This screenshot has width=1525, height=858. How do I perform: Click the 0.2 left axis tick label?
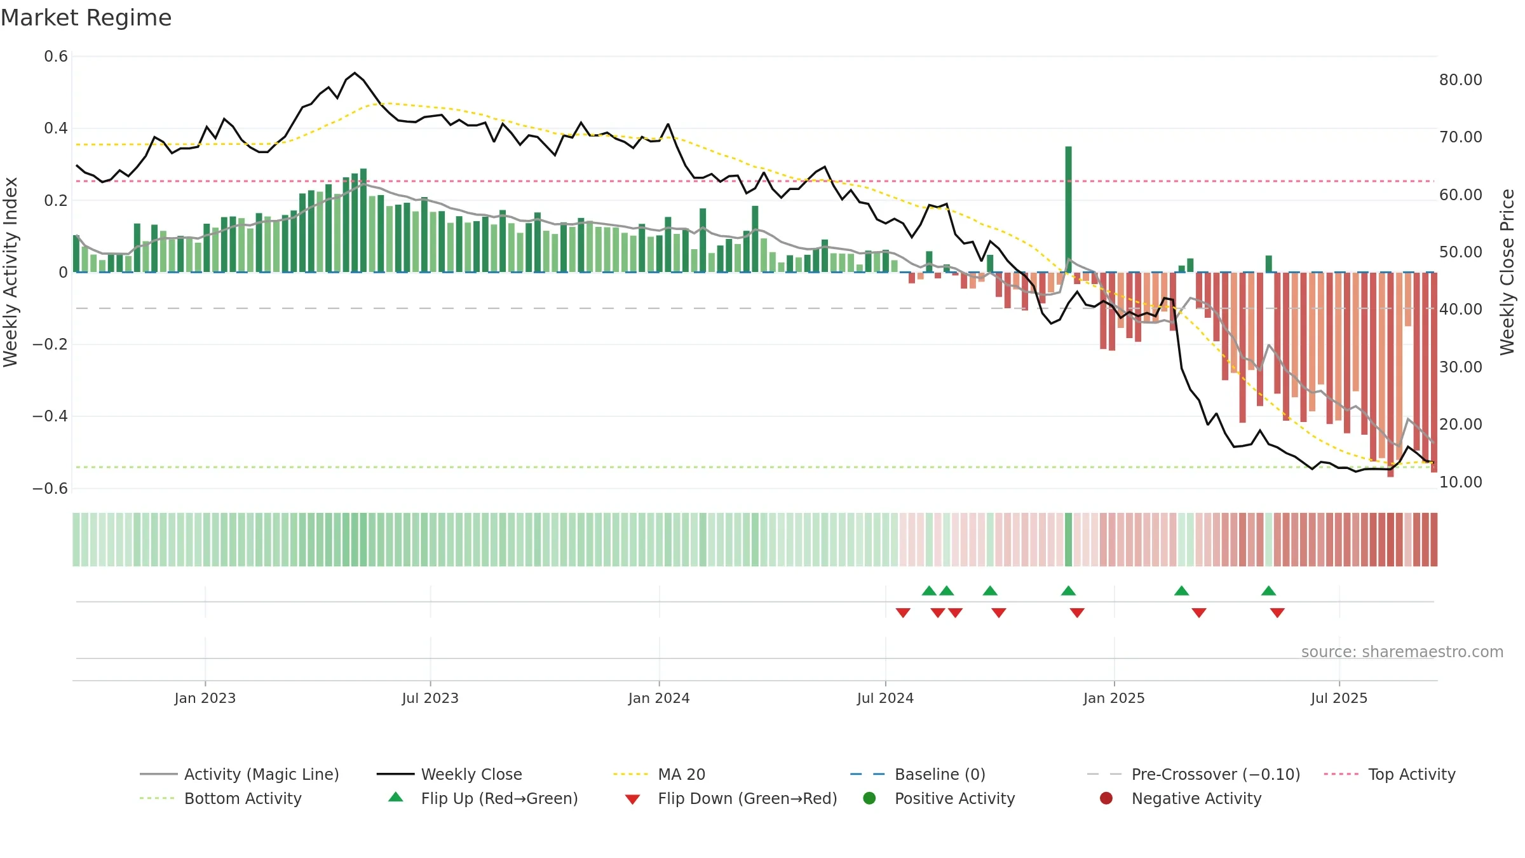click(x=56, y=200)
